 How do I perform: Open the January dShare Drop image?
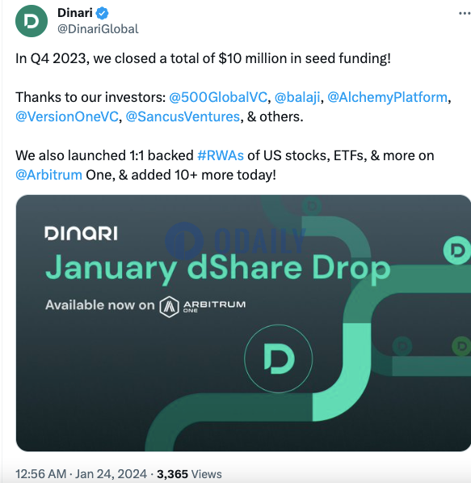click(243, 323)
